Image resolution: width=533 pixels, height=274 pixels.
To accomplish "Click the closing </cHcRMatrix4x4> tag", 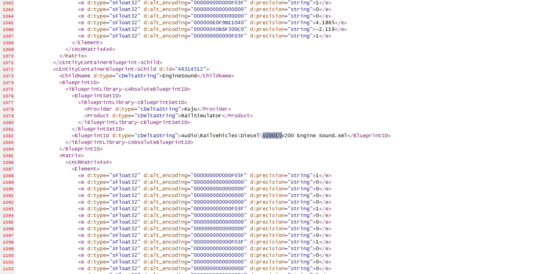I will click(x=90, y=49).
